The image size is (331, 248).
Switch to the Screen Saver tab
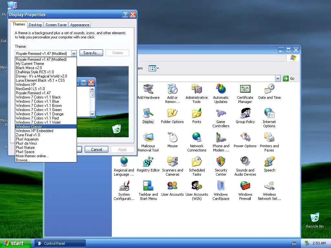56,25
